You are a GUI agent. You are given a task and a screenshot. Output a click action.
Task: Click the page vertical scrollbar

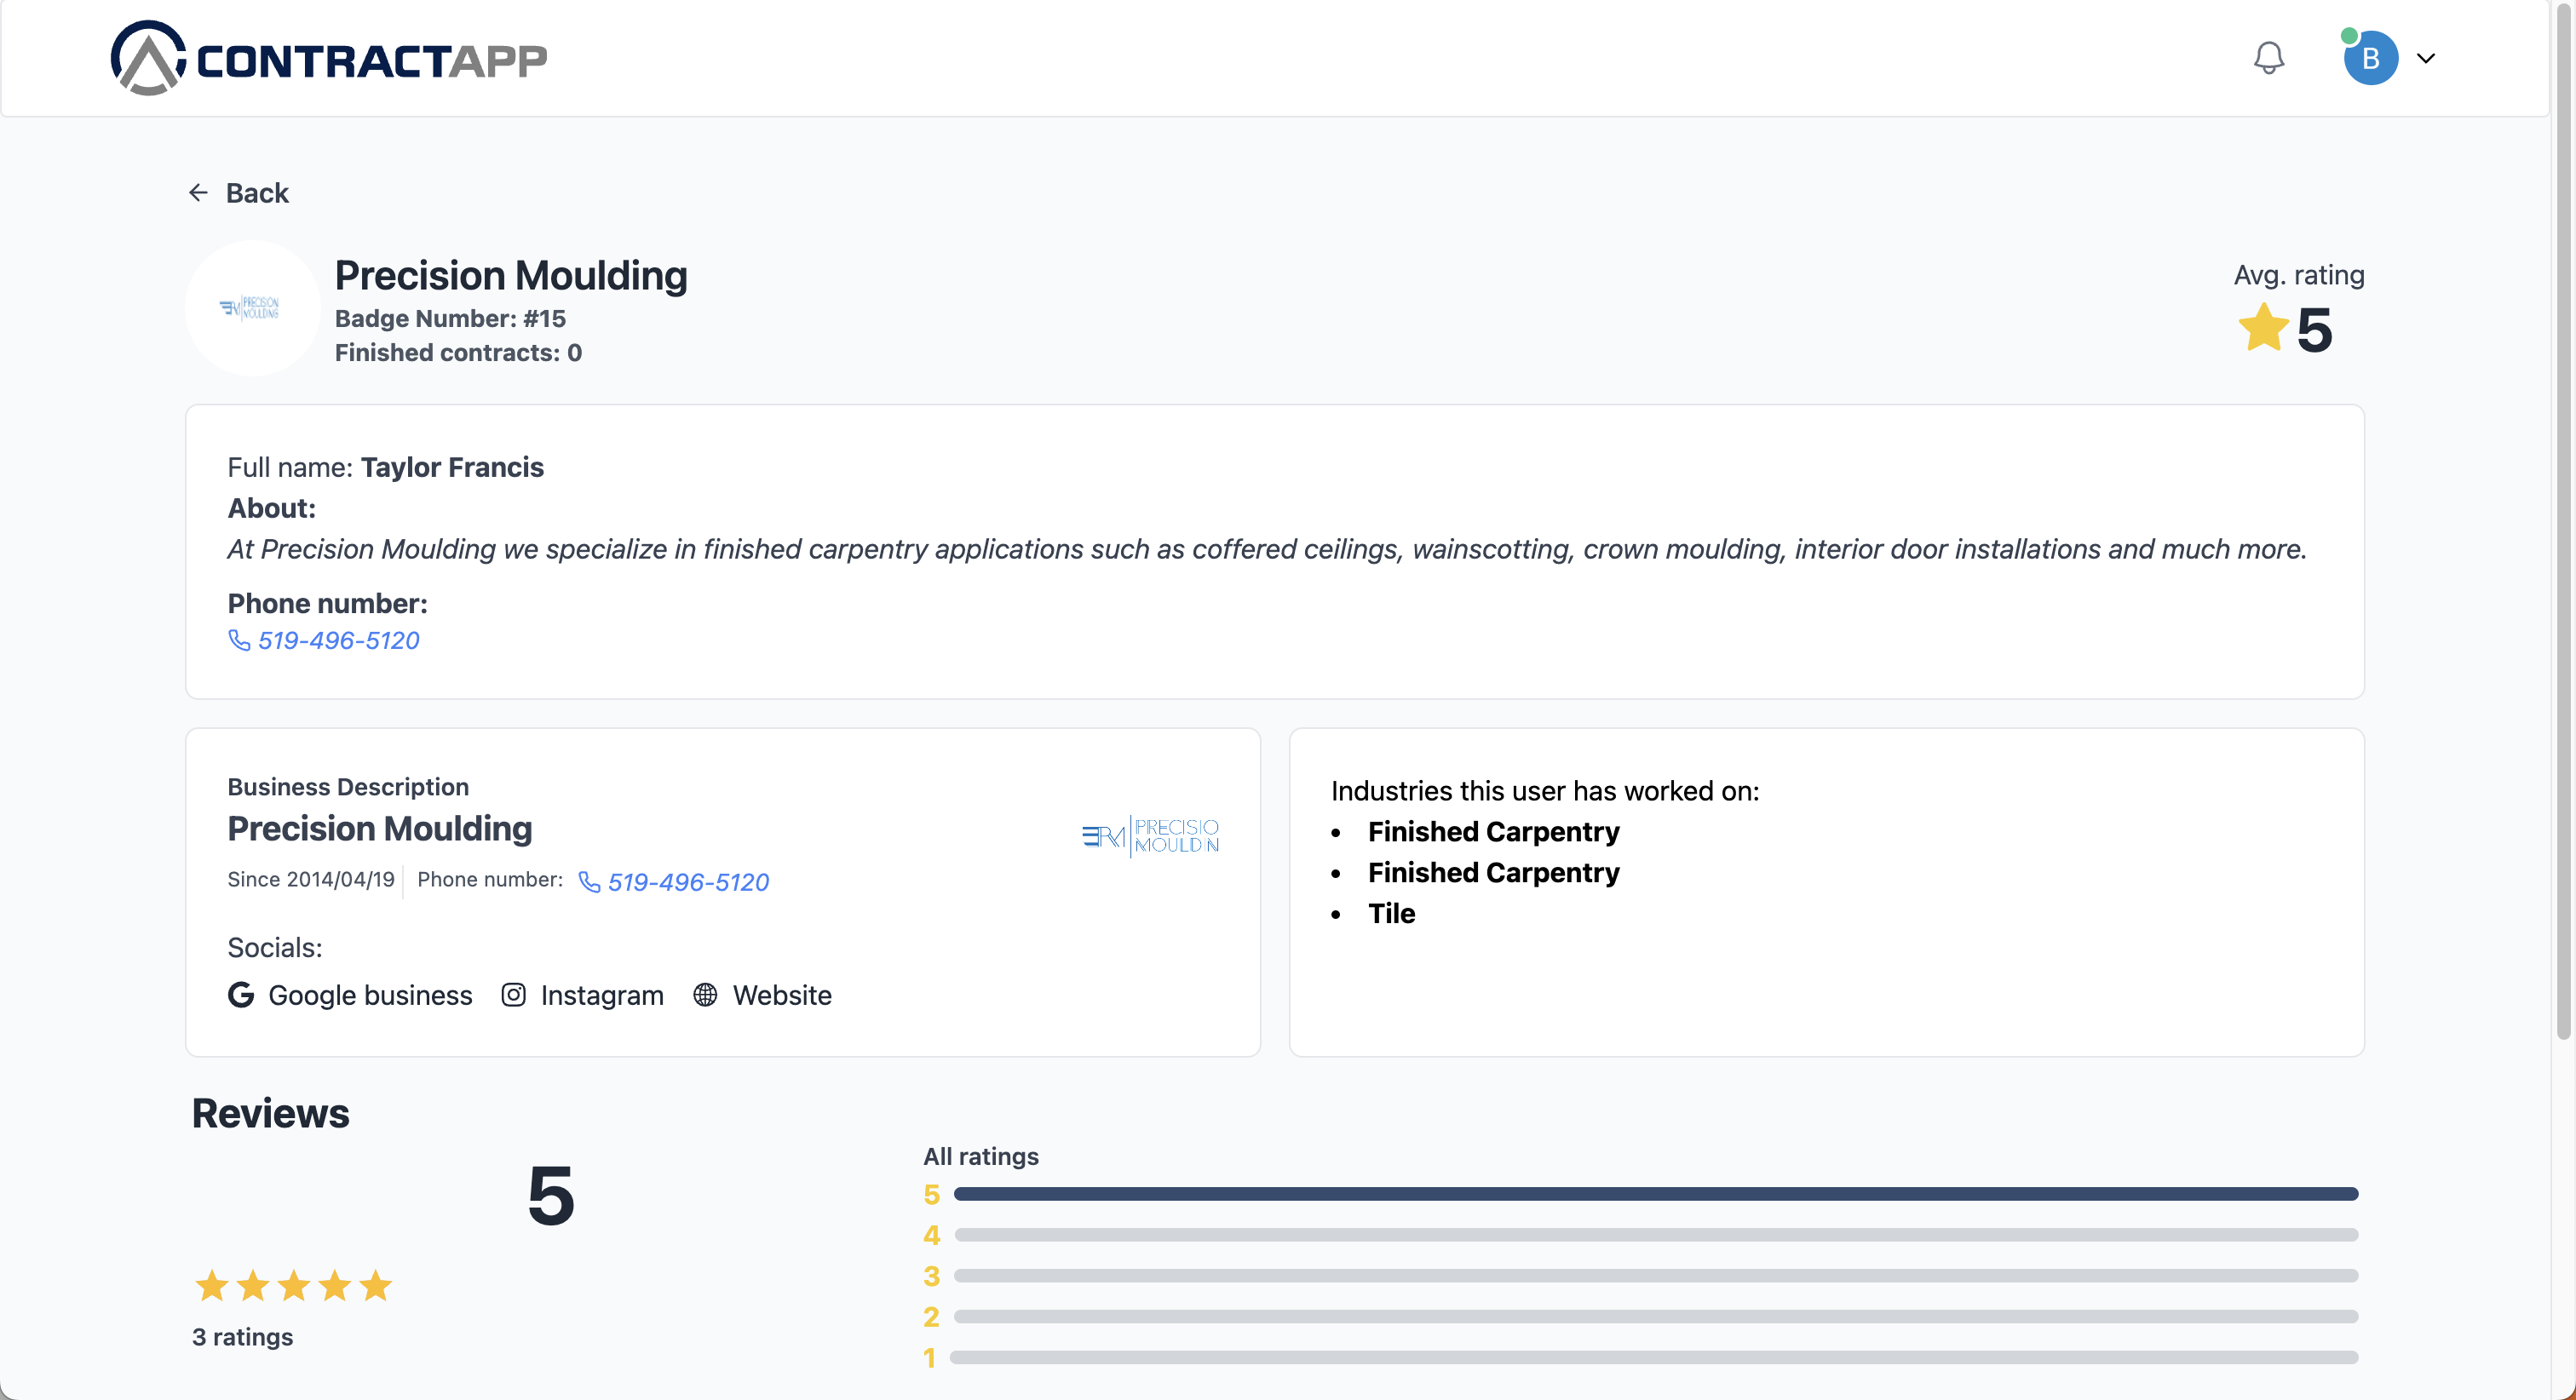tap(2563, 520)
